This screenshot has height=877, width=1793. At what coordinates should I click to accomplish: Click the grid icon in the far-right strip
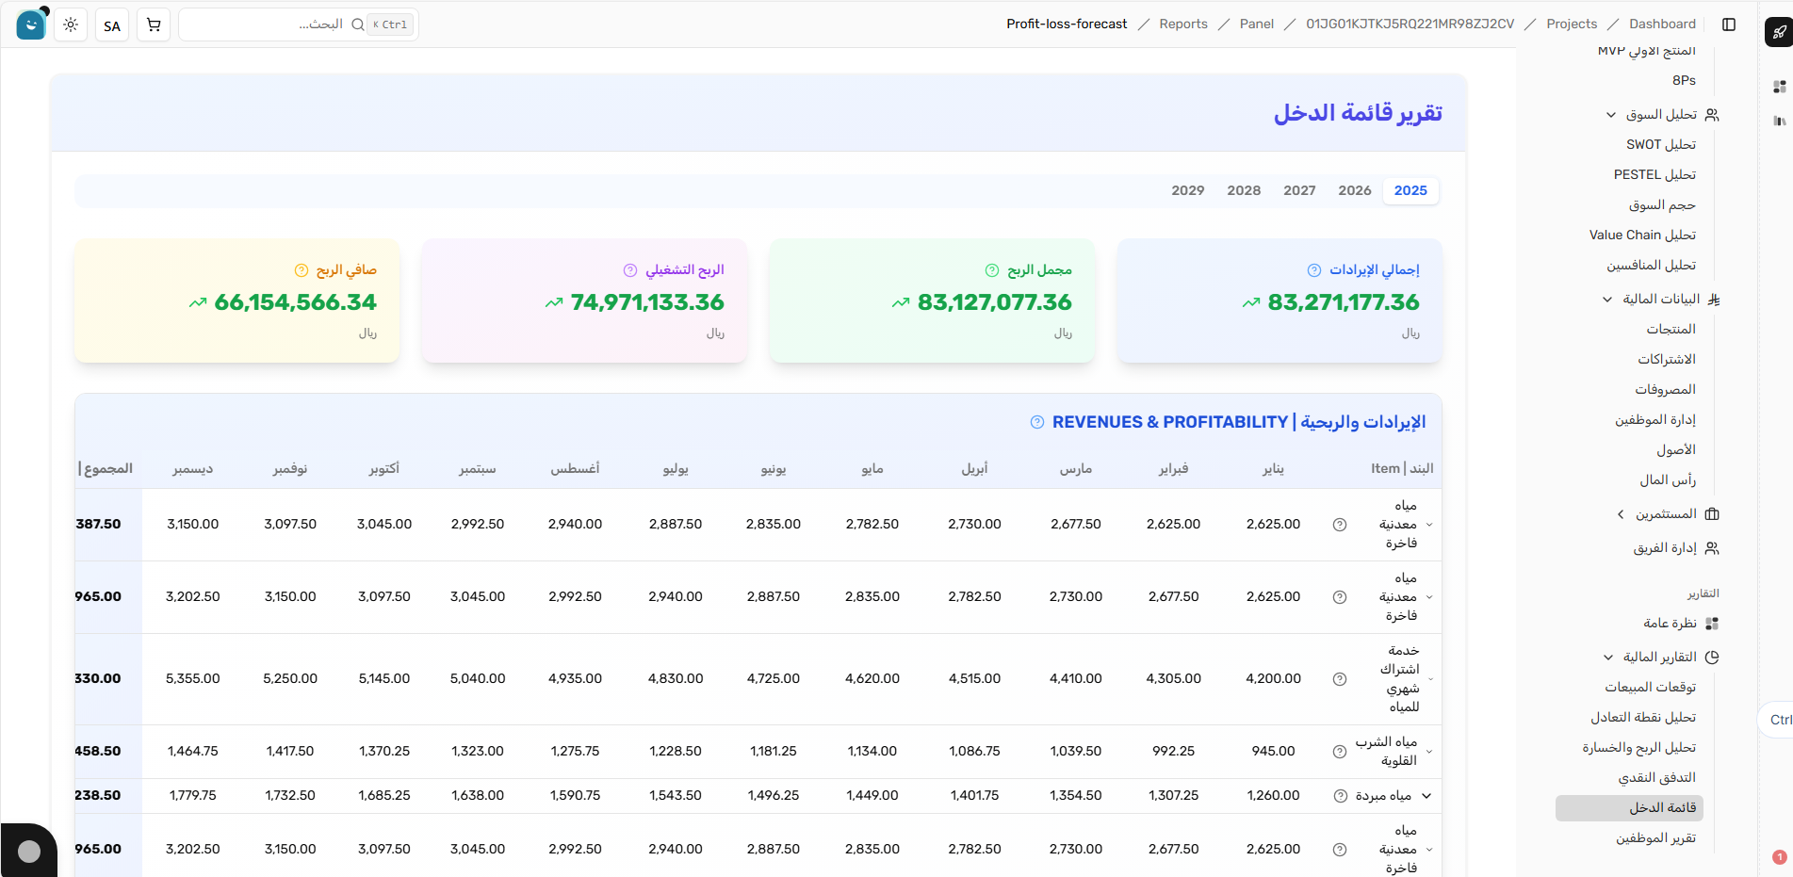pos(1781,85)
